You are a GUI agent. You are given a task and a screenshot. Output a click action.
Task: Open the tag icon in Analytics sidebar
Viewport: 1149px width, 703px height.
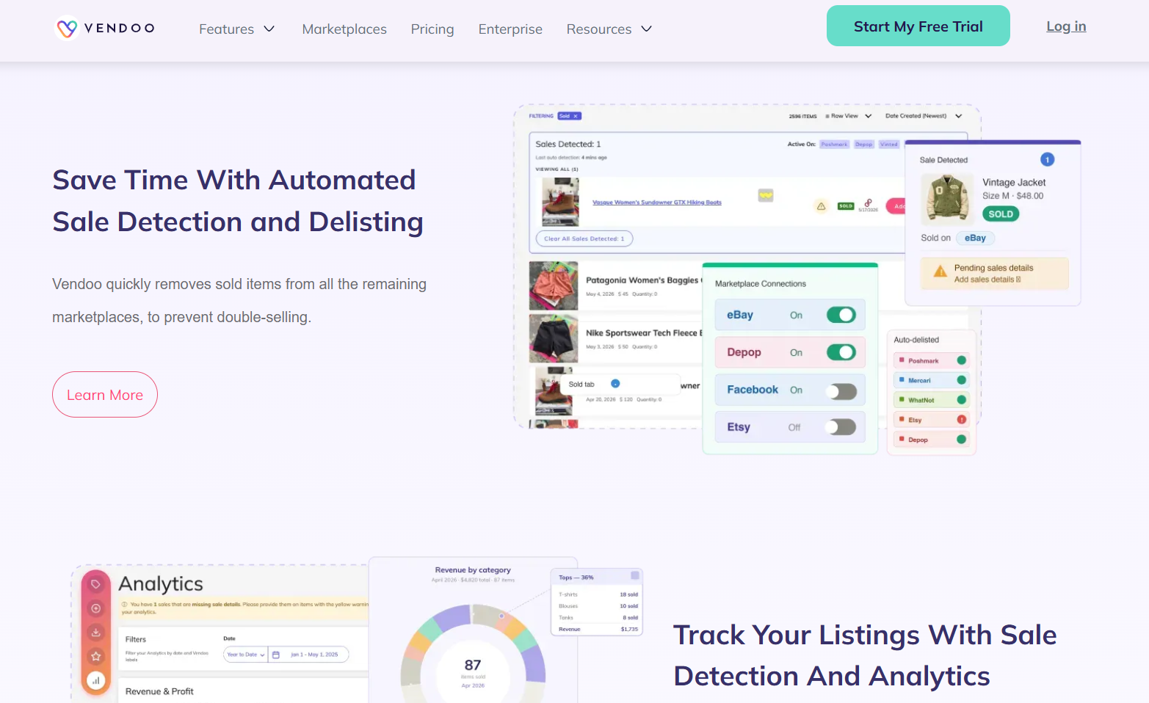[95, 584]
